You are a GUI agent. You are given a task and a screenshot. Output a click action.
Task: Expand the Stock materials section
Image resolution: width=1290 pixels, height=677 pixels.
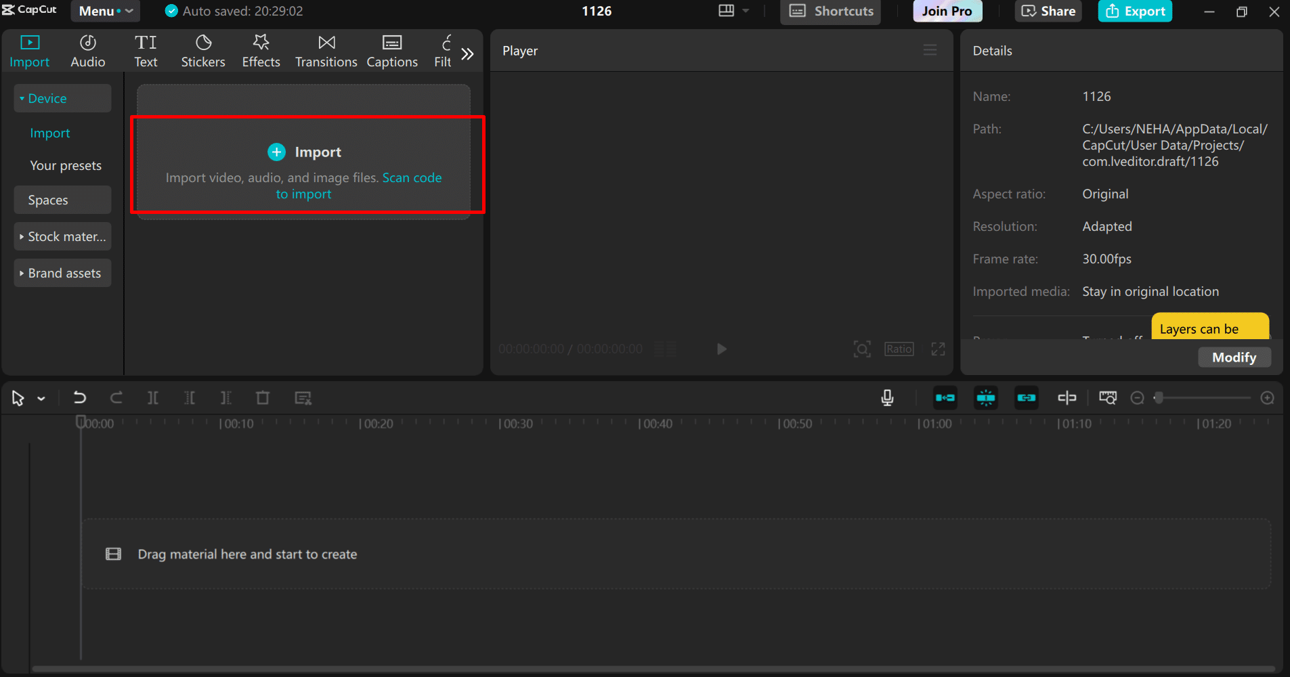point(62,237)
